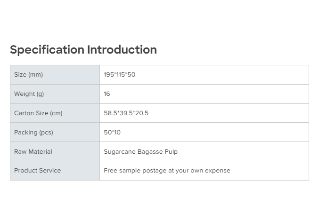Viewport: 319px width, 220px height.
Task: Click the word Bagasse in table
Action: tap(150, 152)
